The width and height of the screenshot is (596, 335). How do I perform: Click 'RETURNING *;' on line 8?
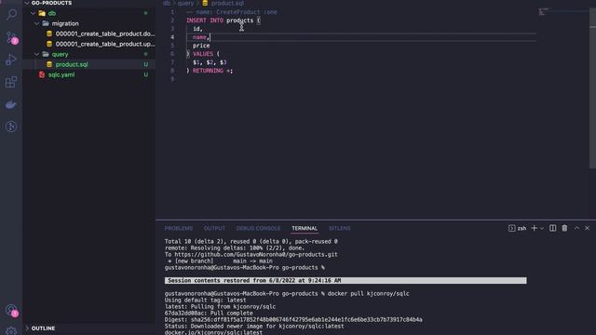[212, 71]
